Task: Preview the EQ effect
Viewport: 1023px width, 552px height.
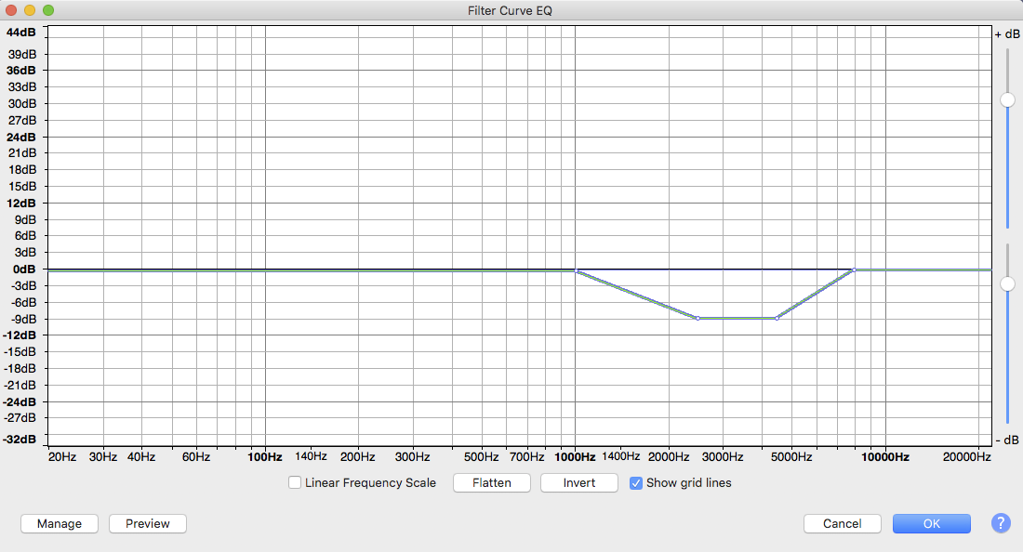Action: coord(148,524)
